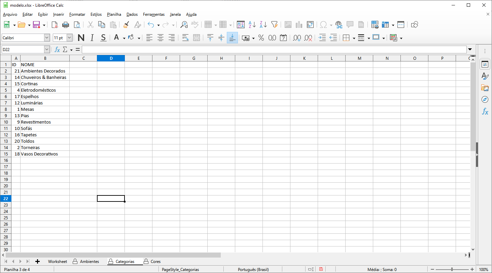The width and height of the screenshot is (492, 273).
Task: Open Find and Replace
Action: tap(184, 25)
